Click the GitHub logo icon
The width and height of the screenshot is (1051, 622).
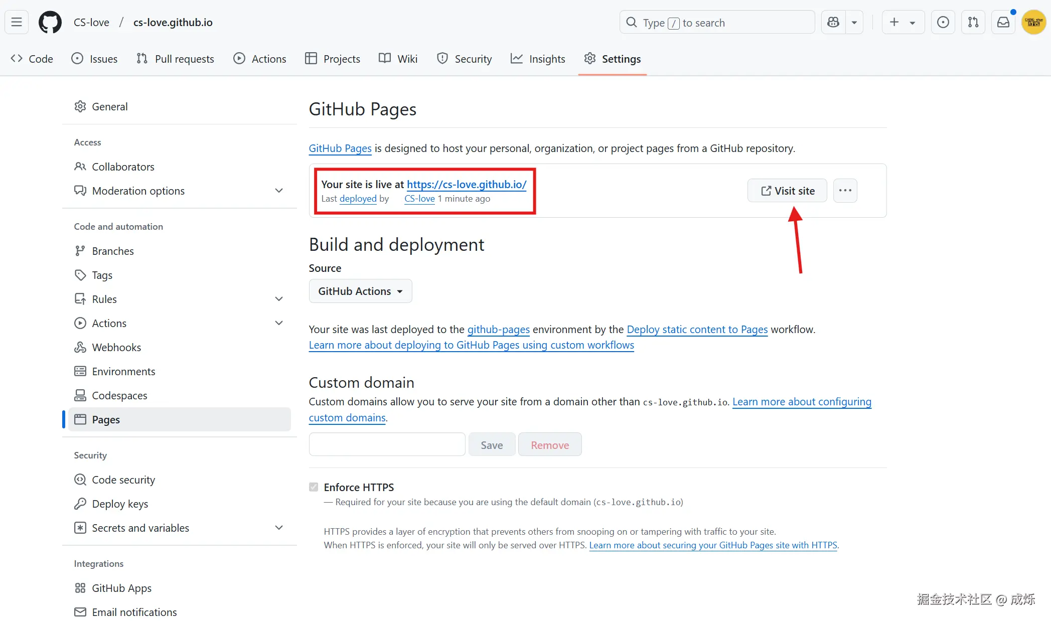click(x=50, y=23)
